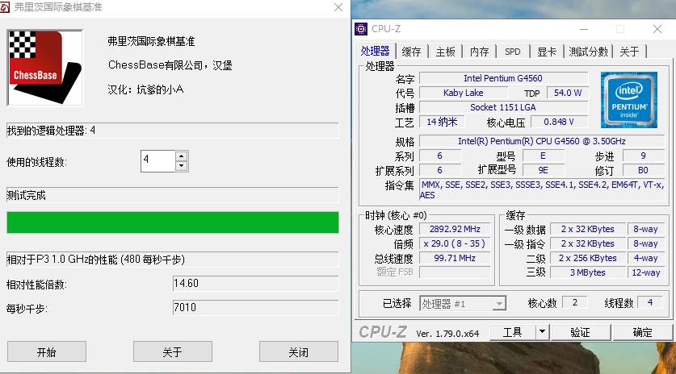
Task: Click the Kaby Lake code name field
Action: 464,93
